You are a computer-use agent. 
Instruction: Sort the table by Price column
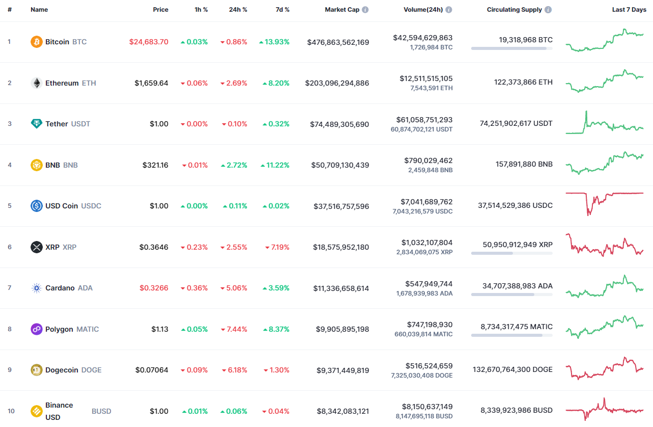coord(160,9)
